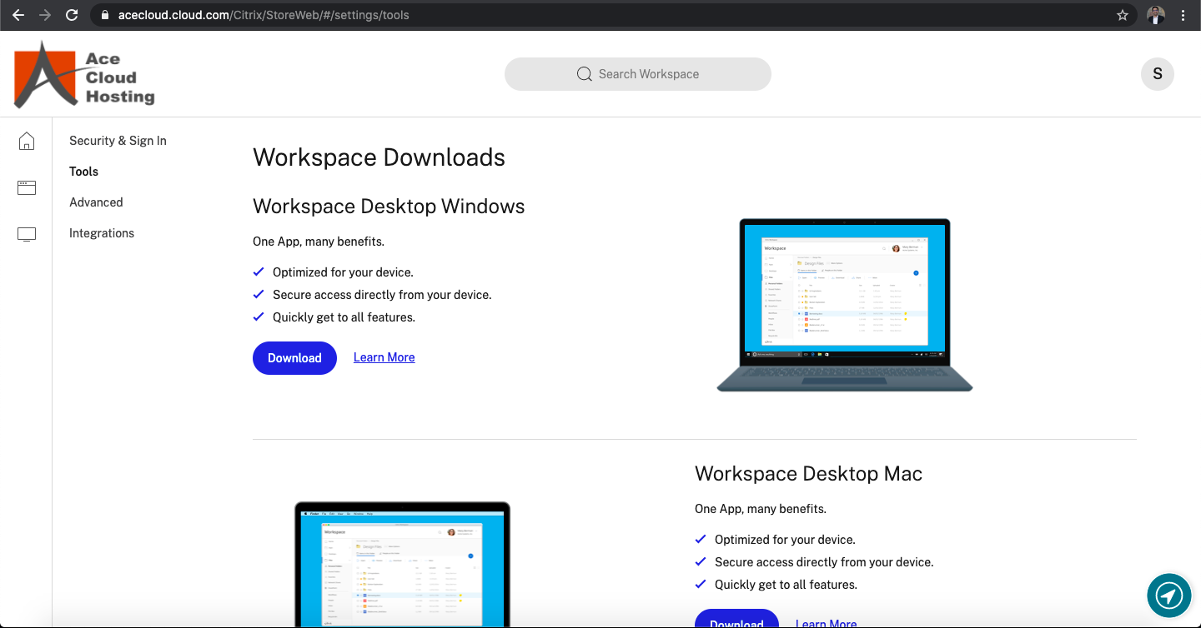Select the Apps icon in the sidebar

(x=26, y=187)
